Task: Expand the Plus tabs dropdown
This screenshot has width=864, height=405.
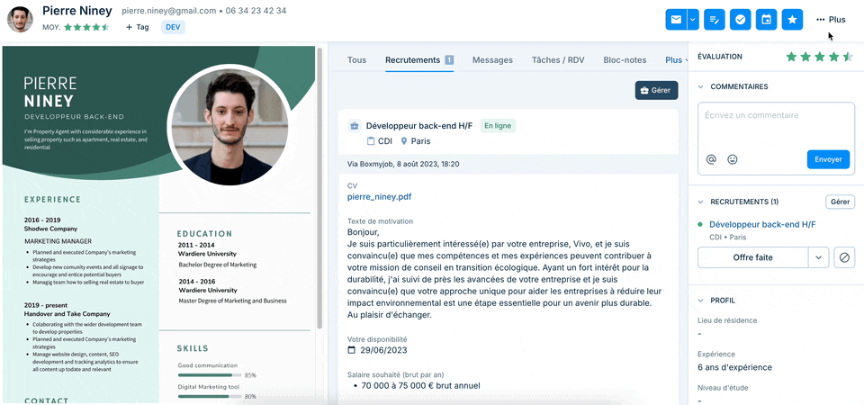Action: (677, 60)
